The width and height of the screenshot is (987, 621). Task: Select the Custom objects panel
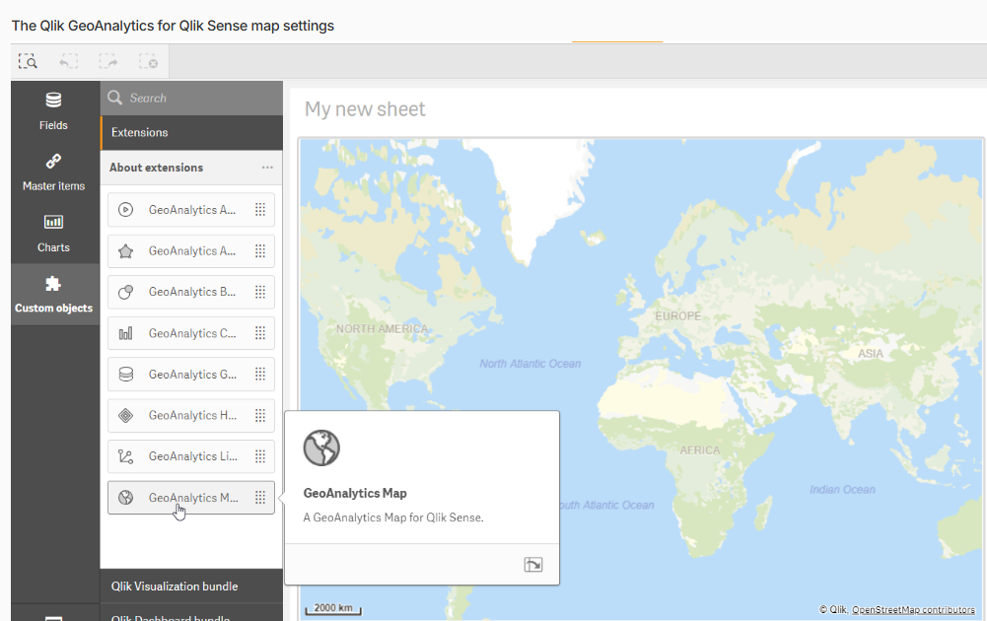pos(54,294)
